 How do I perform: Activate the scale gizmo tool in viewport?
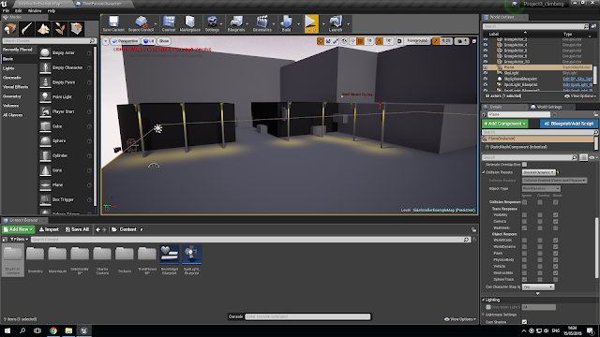pos(336,41)
